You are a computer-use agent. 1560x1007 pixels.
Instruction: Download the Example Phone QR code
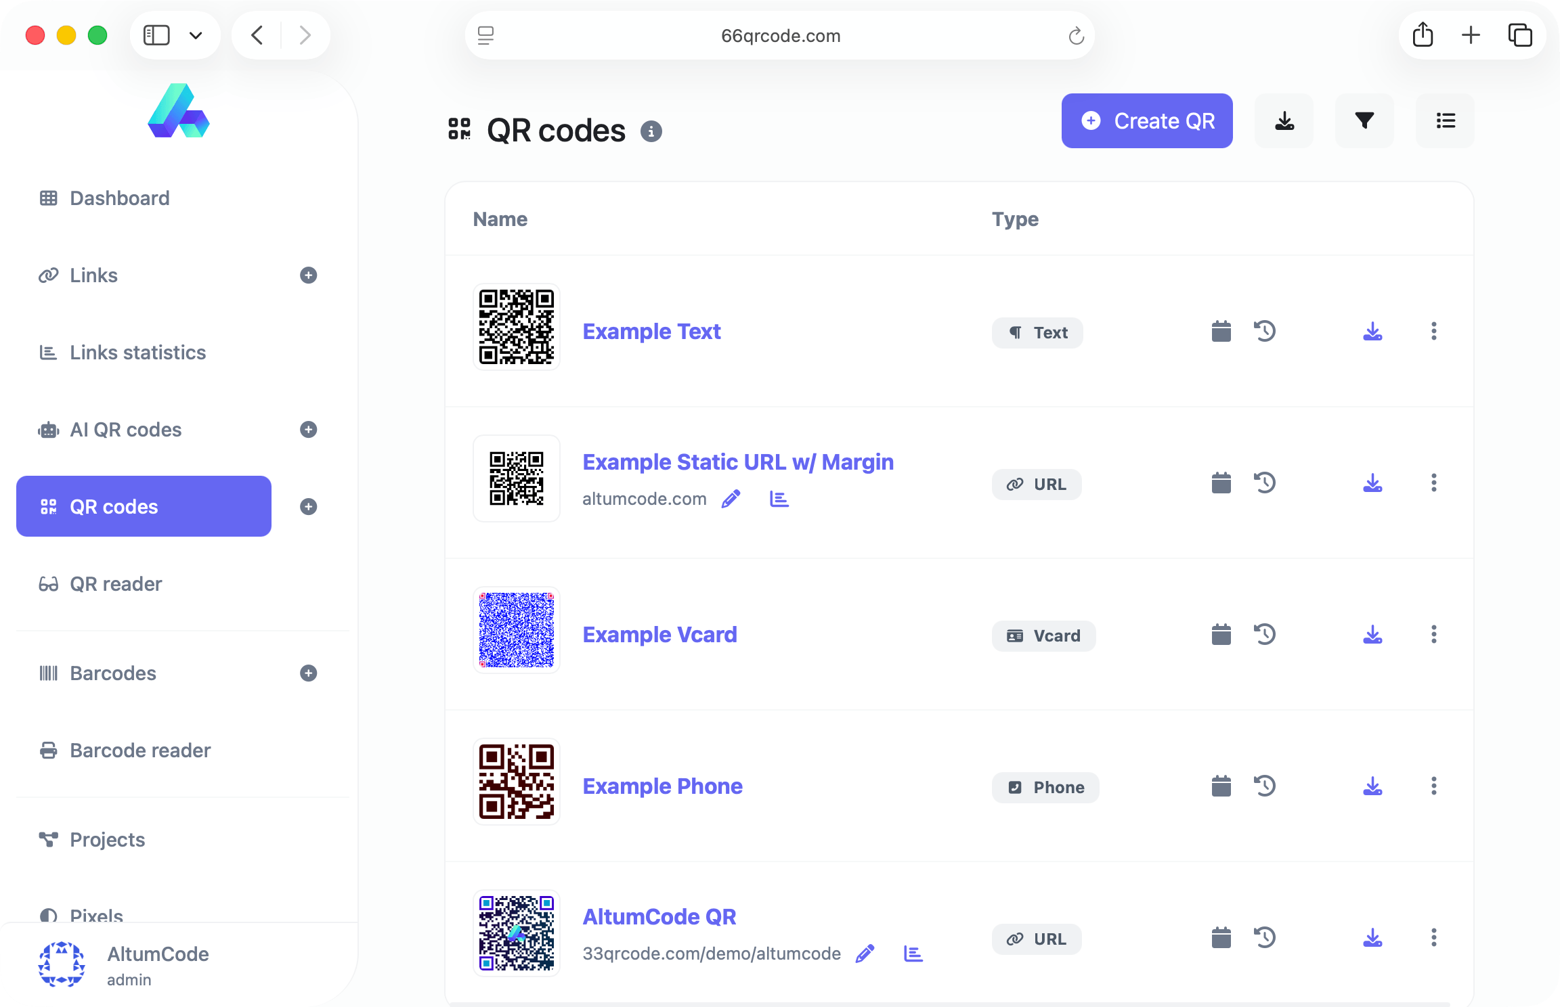click(1372, 786)
